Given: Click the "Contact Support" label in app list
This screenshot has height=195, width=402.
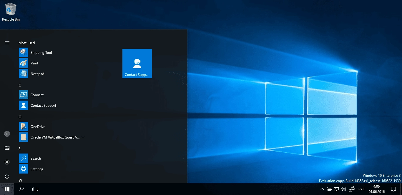Looking at the screenshot, I should click(x=43, y=106).
